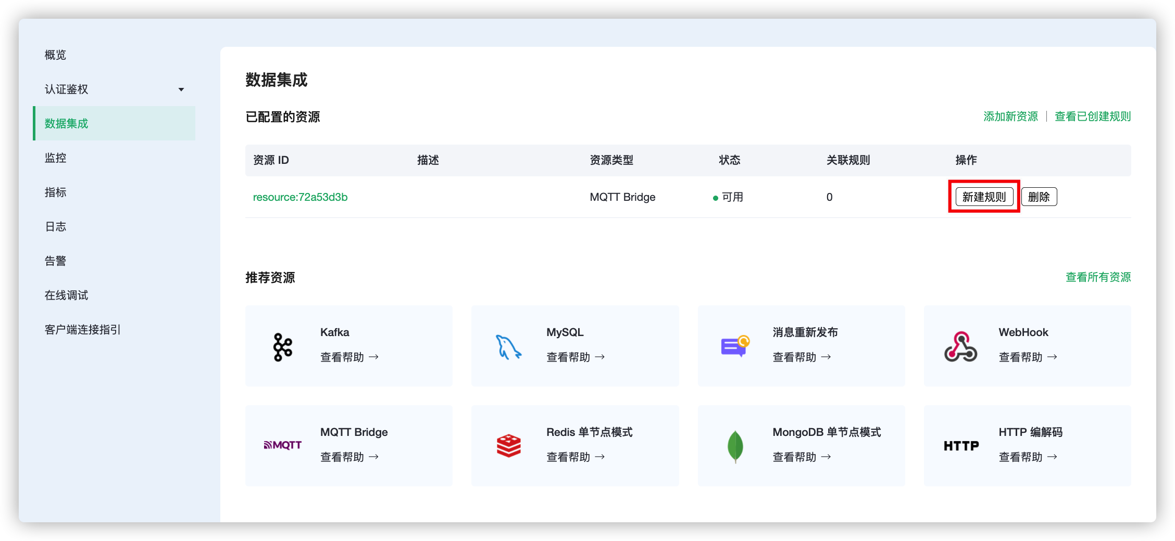Click the Kafka resource icon
Viewport: 1175px width, 541px height.
[x=283, y=347]
